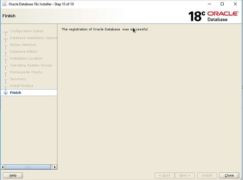This screenshot has width=243, height=180.
Task: Click the registration successful message text
Action: [x=105, y=29]
